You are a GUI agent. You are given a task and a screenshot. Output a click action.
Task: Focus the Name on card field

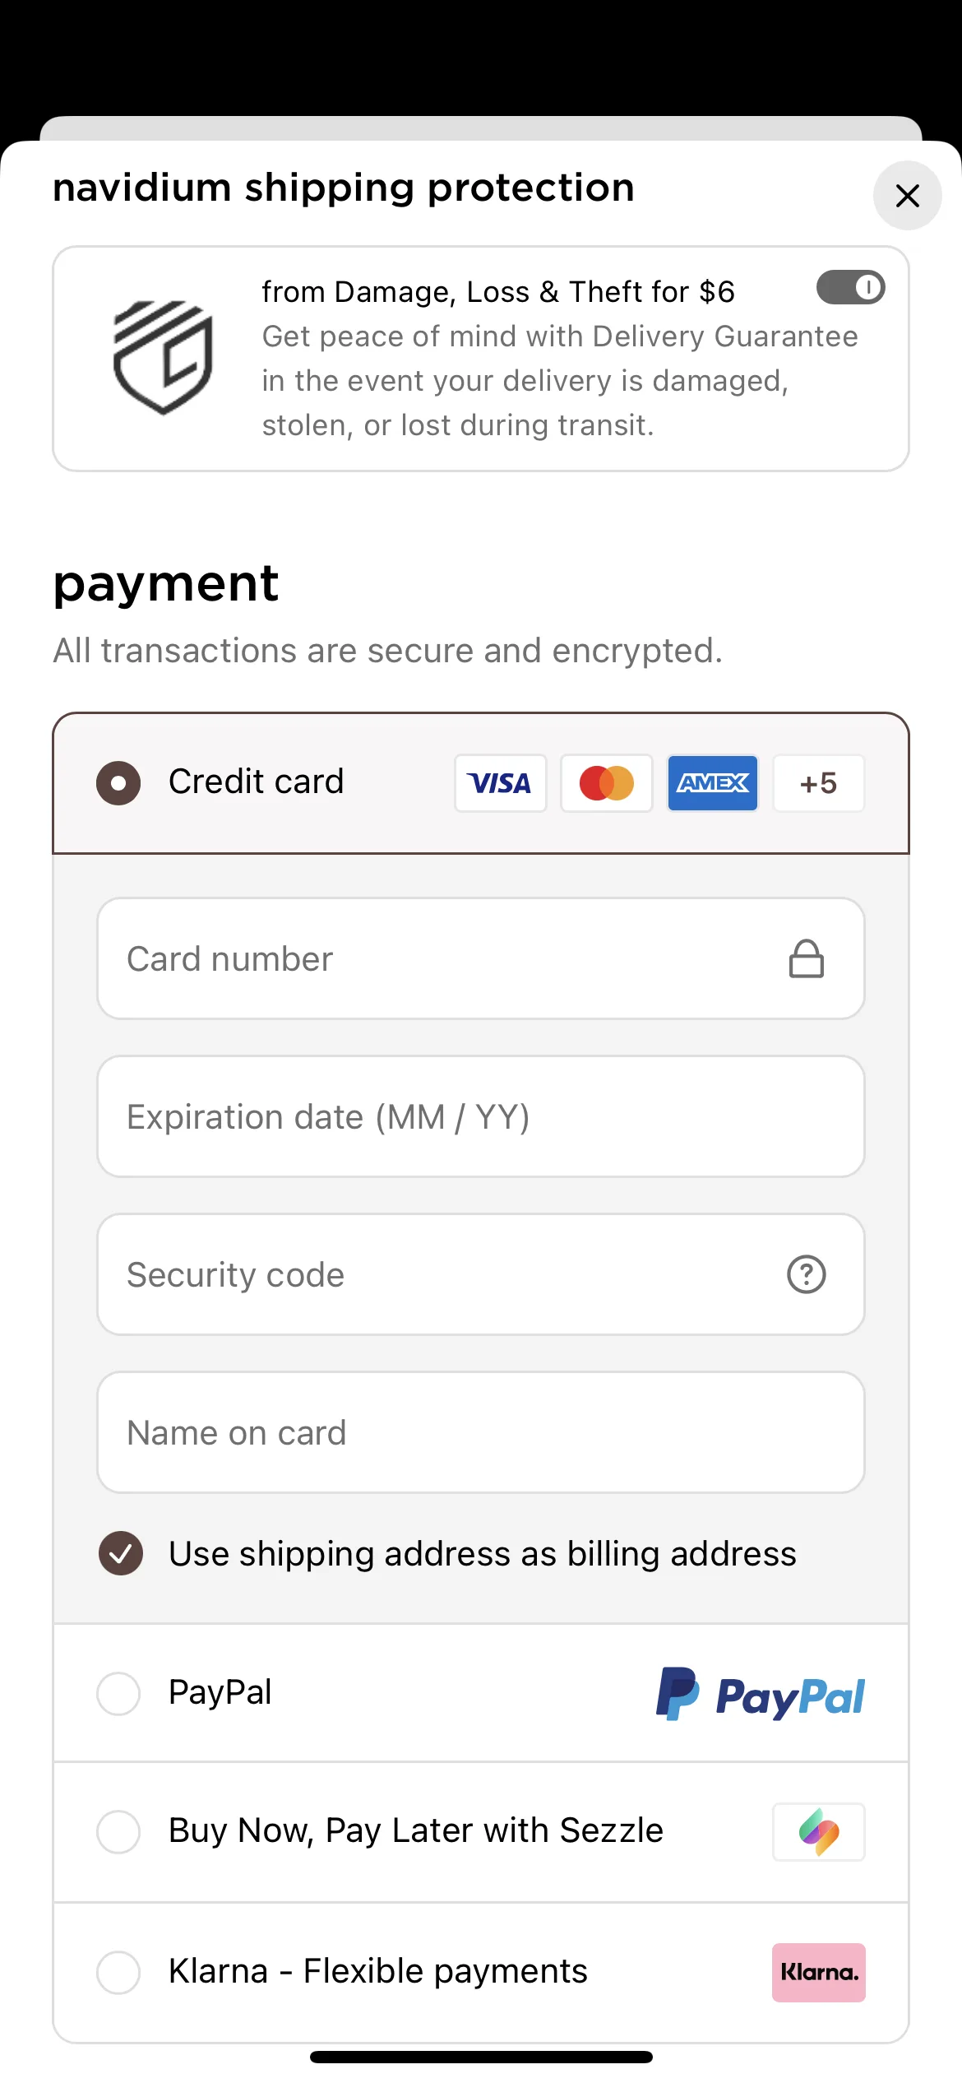click(x=481, y=1432)
